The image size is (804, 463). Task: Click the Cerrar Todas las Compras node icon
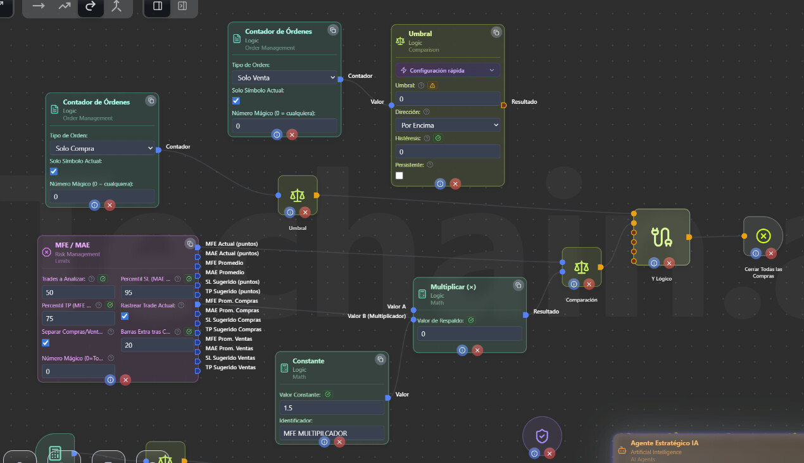click(x=763, y=236)
